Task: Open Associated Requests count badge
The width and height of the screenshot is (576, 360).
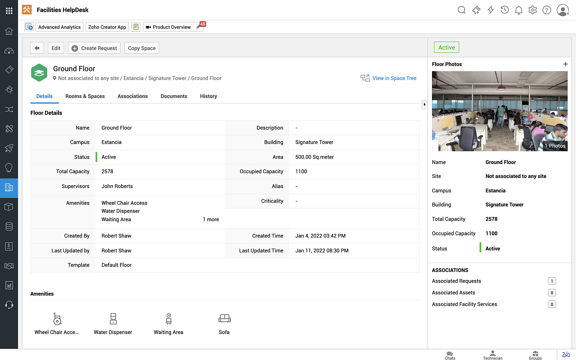Action: click(x=552, y=281)
